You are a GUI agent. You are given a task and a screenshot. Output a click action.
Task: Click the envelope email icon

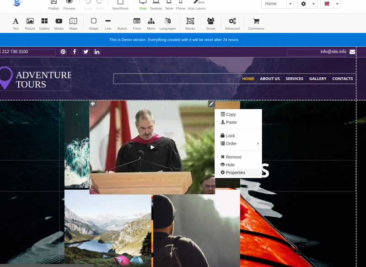[352, 52]
